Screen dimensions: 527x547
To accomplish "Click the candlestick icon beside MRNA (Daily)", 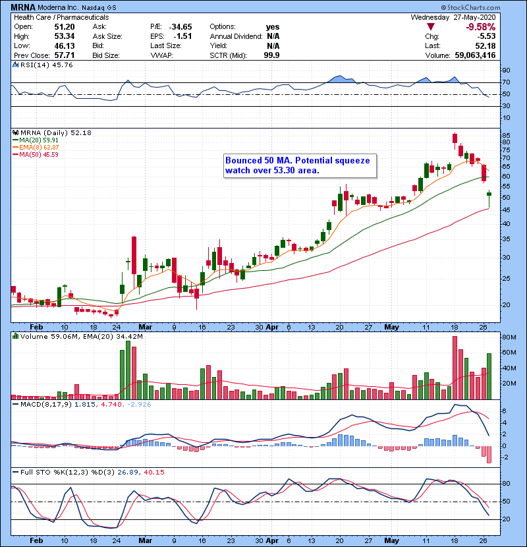I will point(15,132).
